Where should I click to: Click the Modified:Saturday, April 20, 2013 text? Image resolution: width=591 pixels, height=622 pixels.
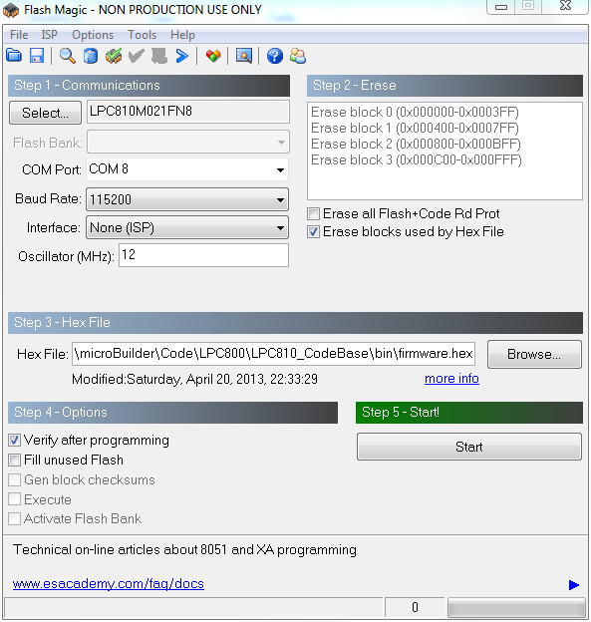coord(194,379)
